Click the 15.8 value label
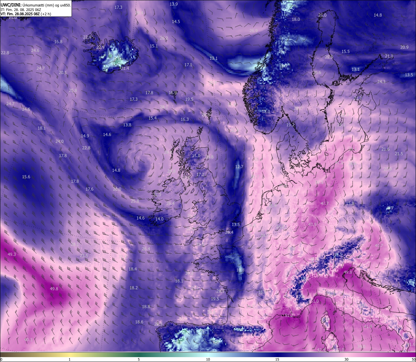 350,203
